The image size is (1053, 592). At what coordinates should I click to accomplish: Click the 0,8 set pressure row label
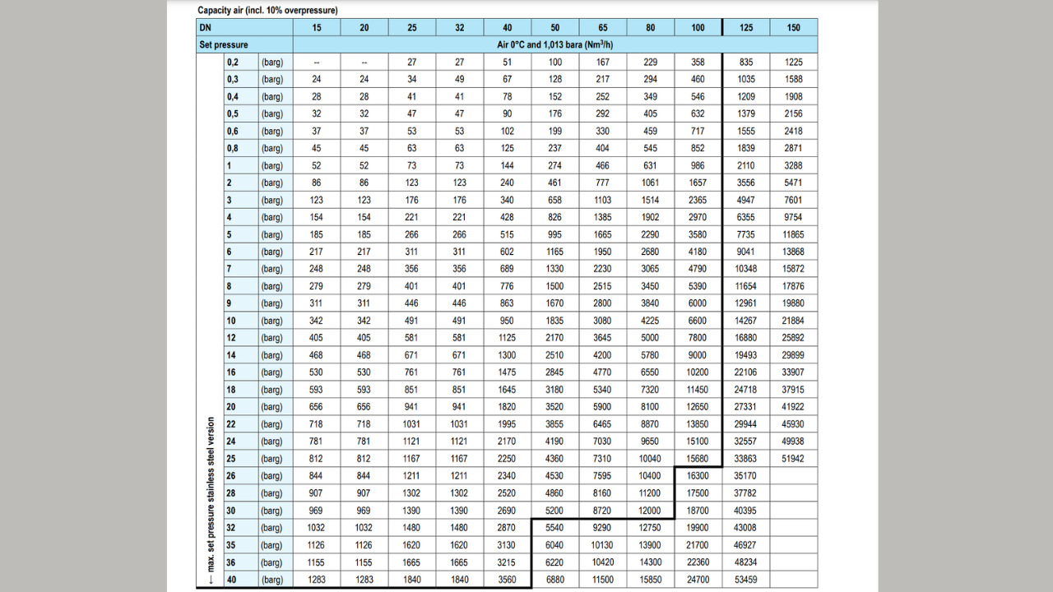coord(233,148)
